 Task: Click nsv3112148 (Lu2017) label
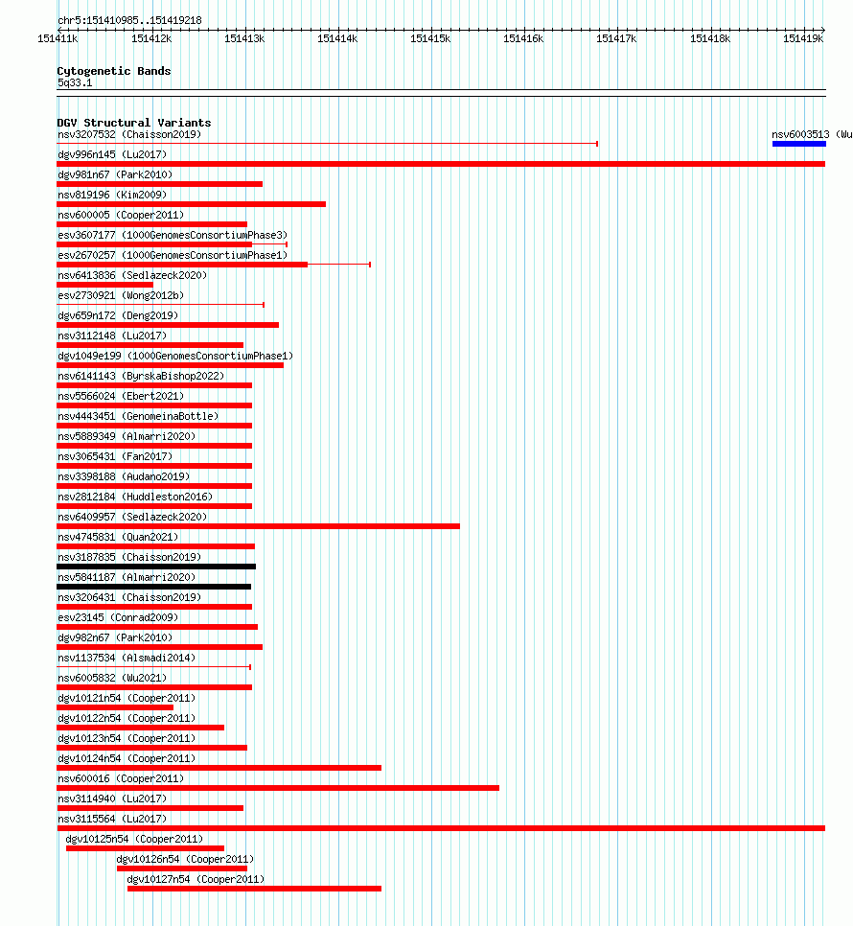tap(112, 336)
